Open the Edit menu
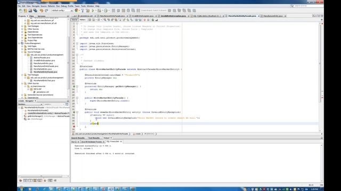341x191 pixels. point(23,6)
